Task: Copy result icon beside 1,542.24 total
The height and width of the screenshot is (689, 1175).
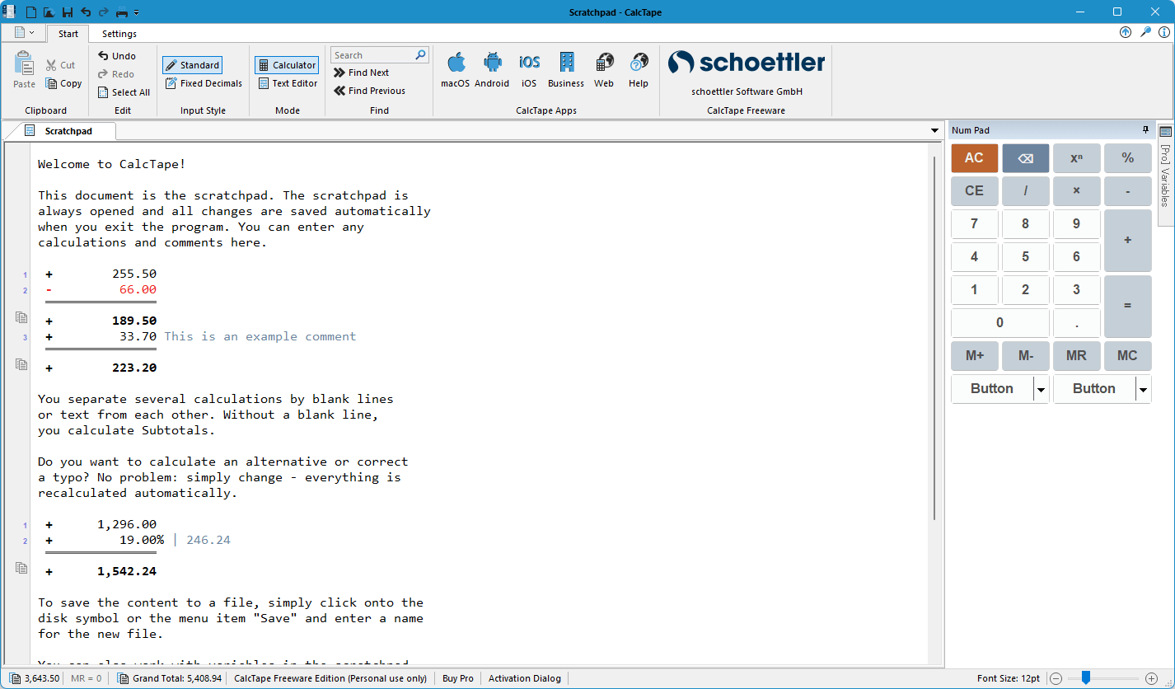Action: click(21, 568)
